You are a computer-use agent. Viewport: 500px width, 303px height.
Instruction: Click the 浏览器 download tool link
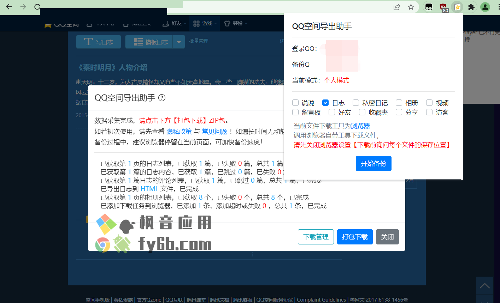(x=360, y=126)
